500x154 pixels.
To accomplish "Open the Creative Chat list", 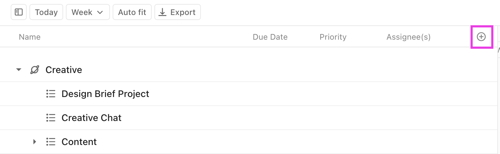I will click(x=92, y=118).
